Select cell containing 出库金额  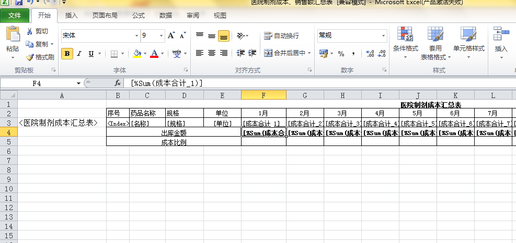pos(174,133)
